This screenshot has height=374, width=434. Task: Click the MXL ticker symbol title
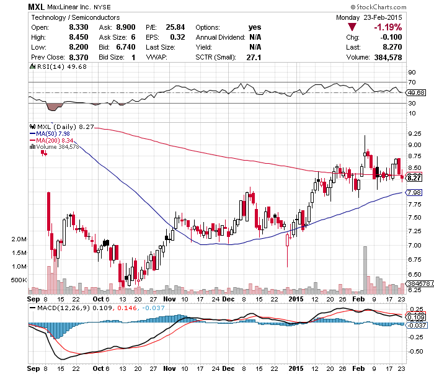pos(36,7)
